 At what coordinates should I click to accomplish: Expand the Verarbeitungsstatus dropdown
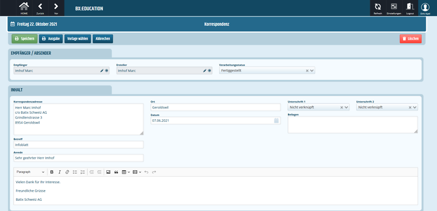tap(312, 71)
